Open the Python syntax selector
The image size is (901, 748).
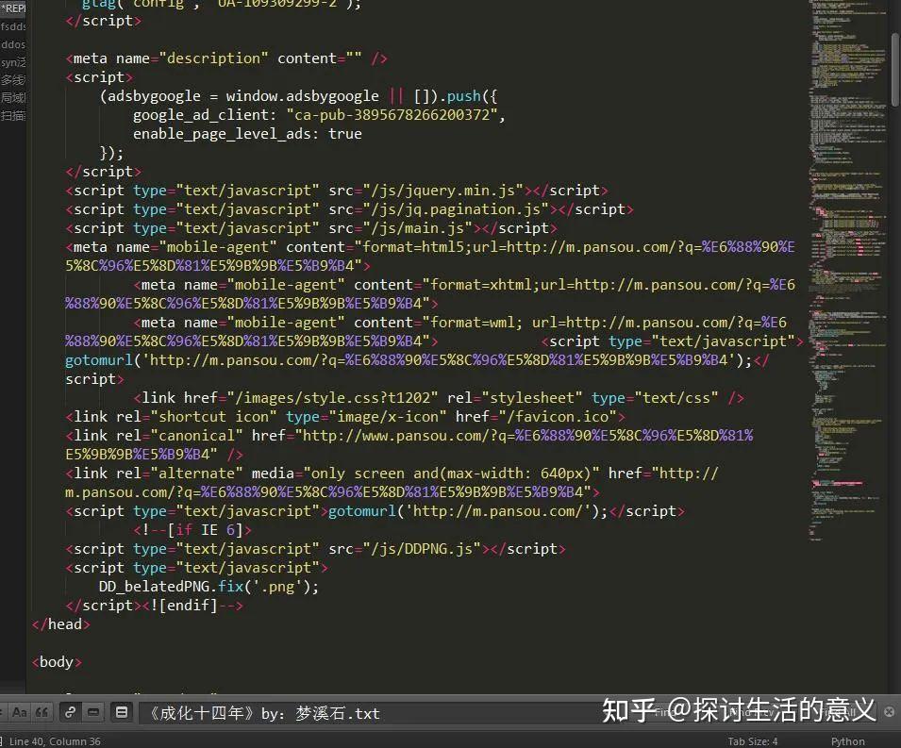coord(847,741)
